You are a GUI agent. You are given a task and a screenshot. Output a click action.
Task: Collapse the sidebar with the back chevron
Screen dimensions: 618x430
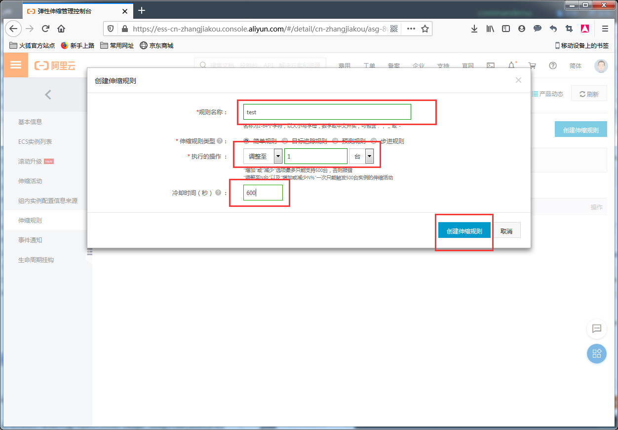click(48, 95)
